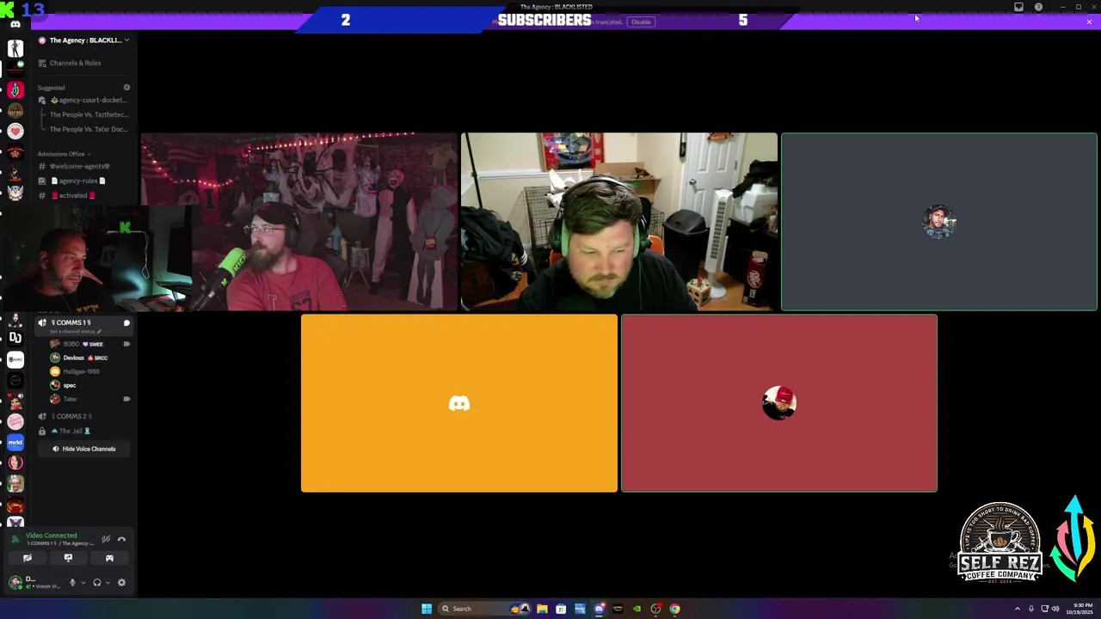Open Microsoft Store from taskbar
1101x619 pixels.
click(x=561, y=609)
